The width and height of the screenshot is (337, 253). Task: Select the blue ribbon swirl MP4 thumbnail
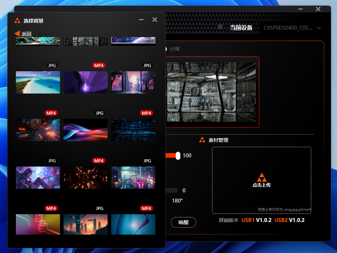point(133,224)
